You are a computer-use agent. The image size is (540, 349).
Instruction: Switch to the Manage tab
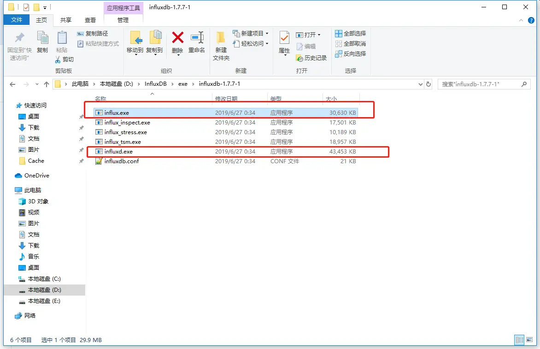pyautogui.click(x=123, y=20)
